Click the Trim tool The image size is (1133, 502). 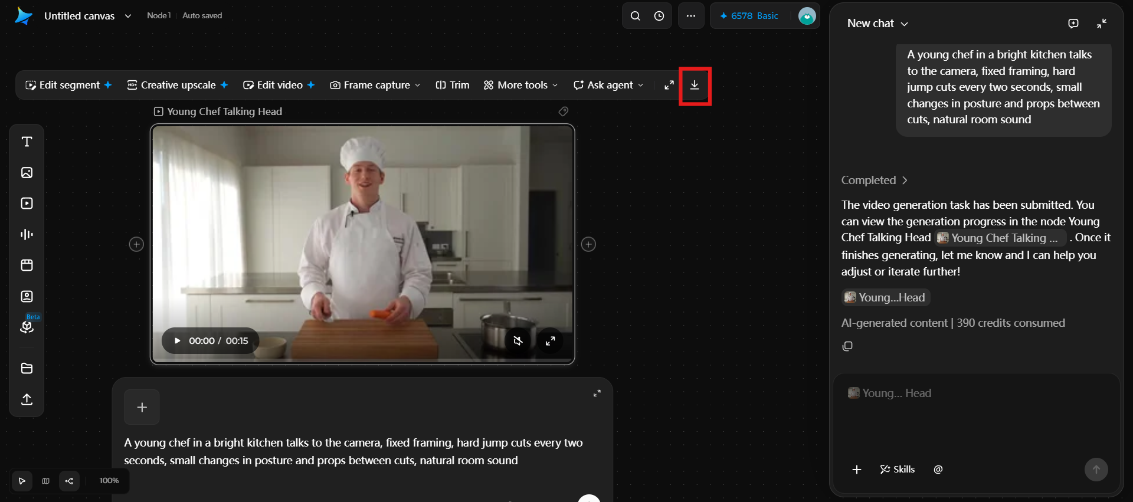(453, 85)
